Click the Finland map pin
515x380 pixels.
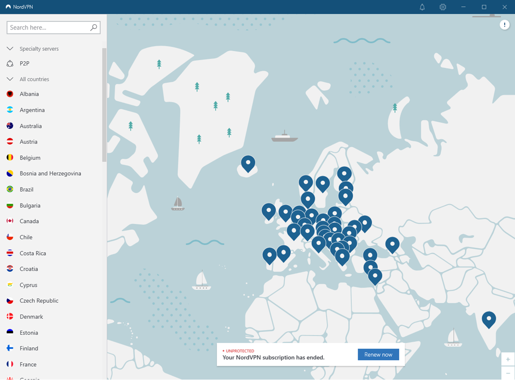pyautogui.click(x=344, y=174)
